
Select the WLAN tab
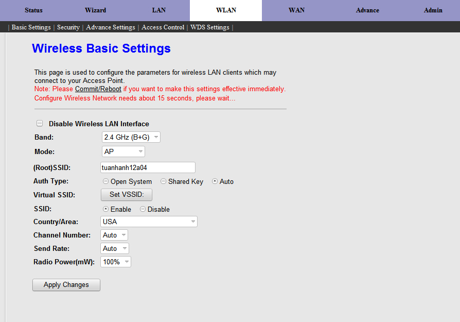[226, 10]
